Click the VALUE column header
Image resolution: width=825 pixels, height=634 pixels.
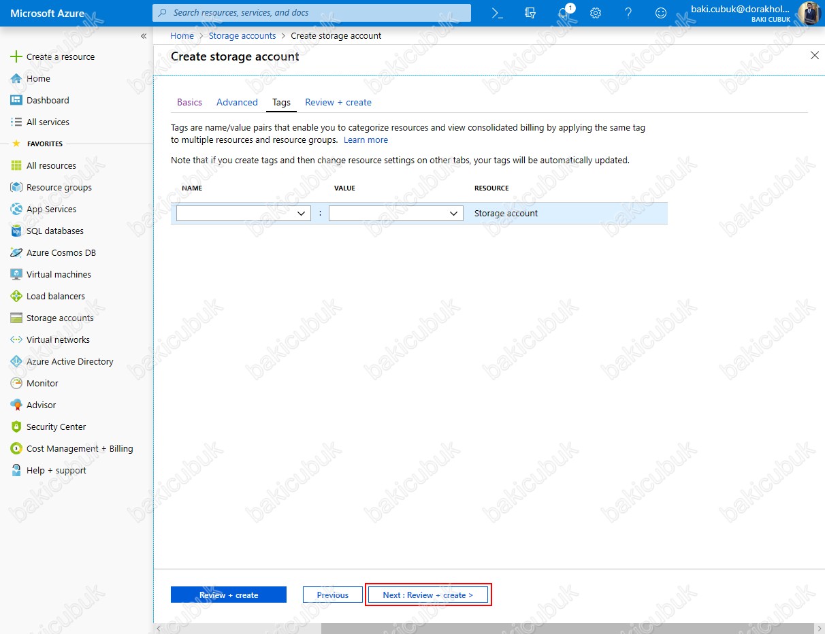click(344, 188)
